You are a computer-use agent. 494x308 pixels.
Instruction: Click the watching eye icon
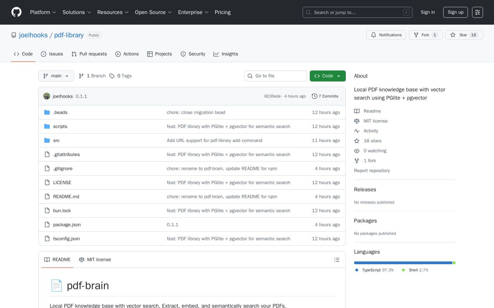tap(357, 151)
